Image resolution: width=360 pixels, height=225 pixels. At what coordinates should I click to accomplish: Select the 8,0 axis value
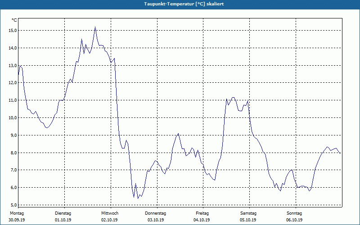coord(14,153)
